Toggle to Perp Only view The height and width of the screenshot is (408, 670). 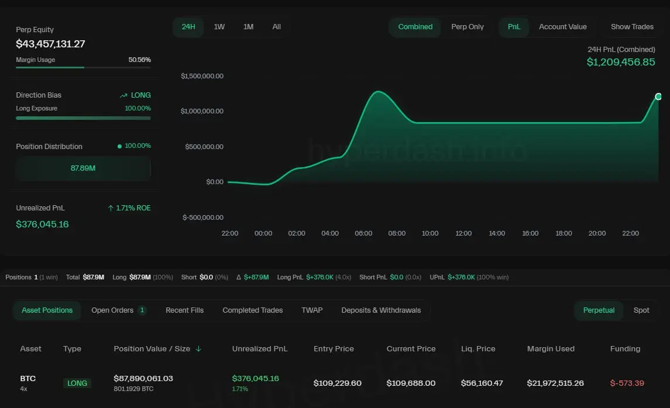468,27
